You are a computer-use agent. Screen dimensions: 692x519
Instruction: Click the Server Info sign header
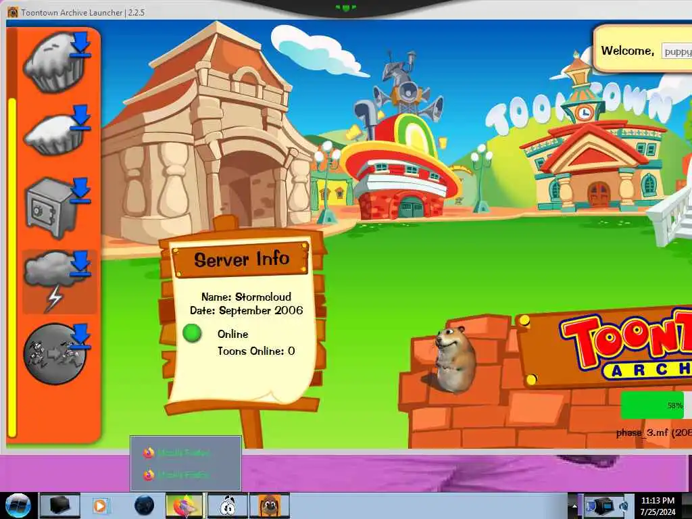point(241,259)
